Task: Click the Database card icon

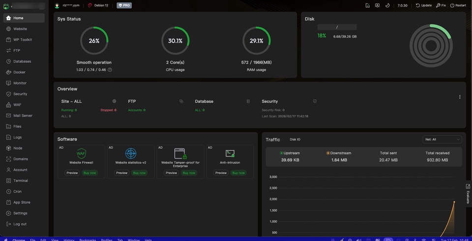Action: [x=248, y=101]
